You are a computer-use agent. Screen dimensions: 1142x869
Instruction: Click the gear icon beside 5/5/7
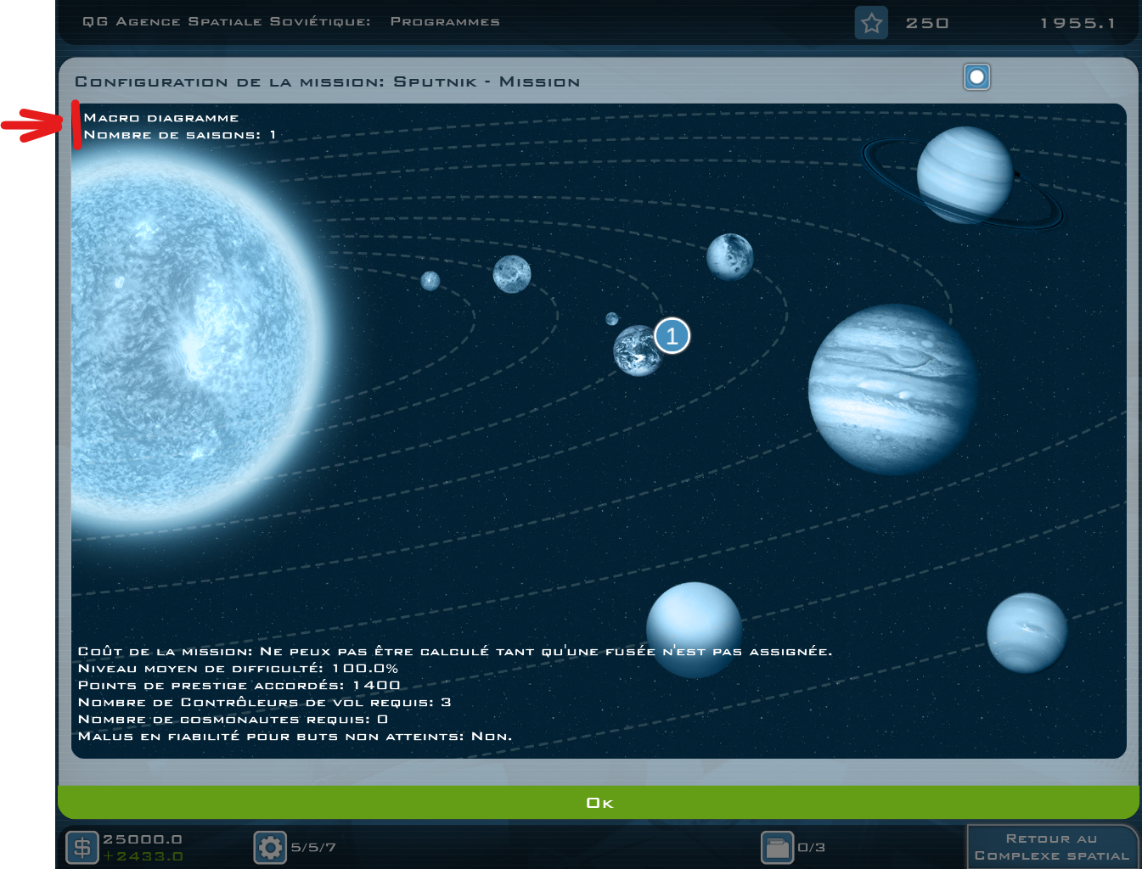pos(270,847)
